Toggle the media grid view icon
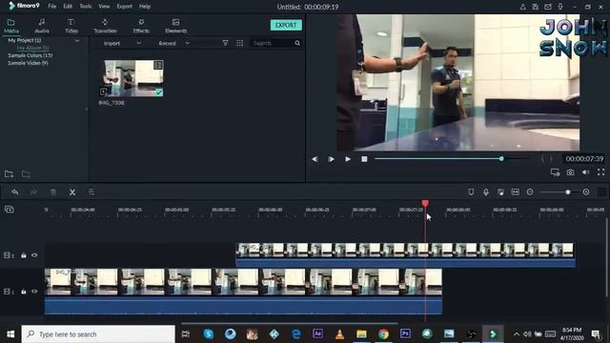Viewport: 610px width, 343px height. coord(239,43)
